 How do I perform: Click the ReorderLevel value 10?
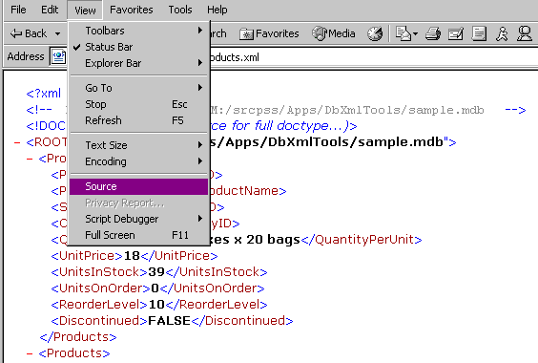click(x=156, y=304)
